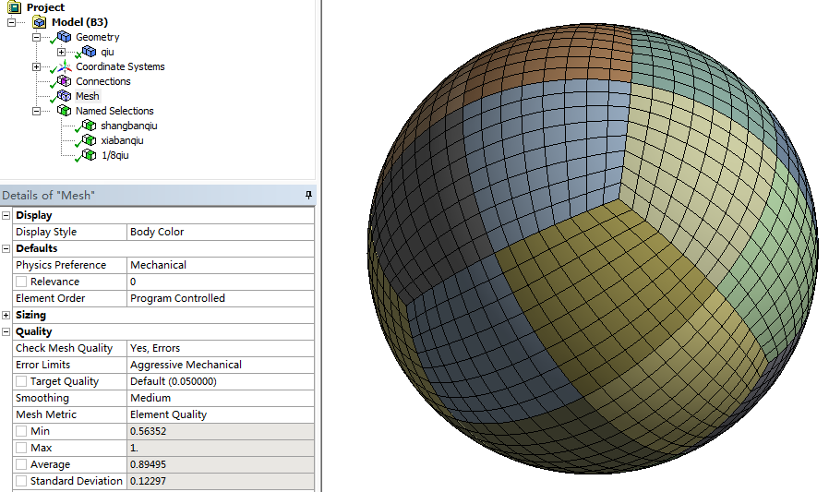Viewport: 829px width, 492px height.
Task: Enable the Target Quality checkbox
Action: coord(21,381)
